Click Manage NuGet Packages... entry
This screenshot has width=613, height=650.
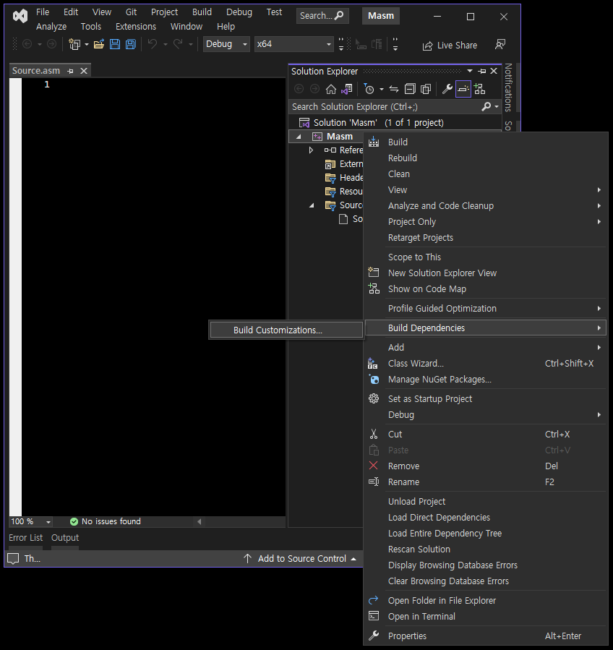[x=440, y=380]
